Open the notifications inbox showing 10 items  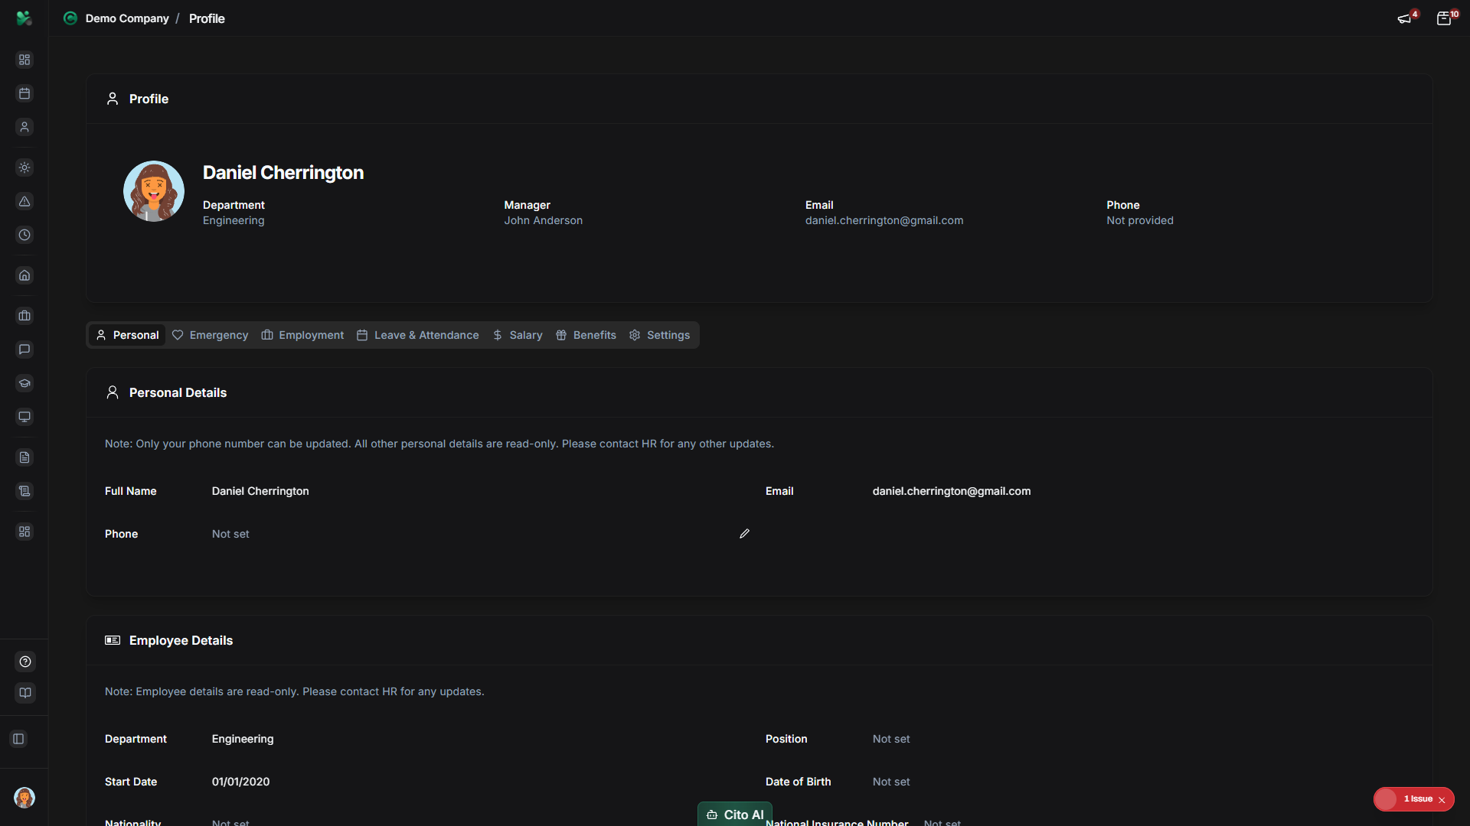point(1445,18)
